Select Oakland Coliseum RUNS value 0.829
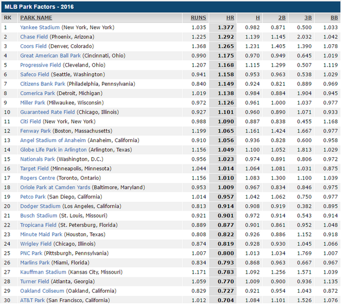 tap(199, 291)
